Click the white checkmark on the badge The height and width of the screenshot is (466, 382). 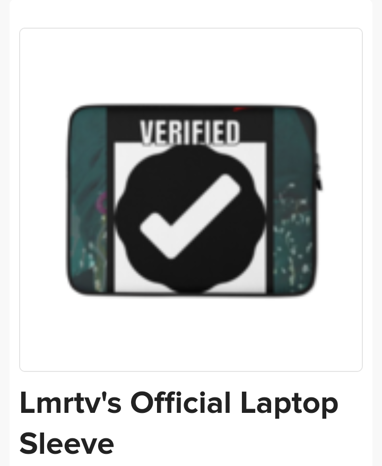190,216
